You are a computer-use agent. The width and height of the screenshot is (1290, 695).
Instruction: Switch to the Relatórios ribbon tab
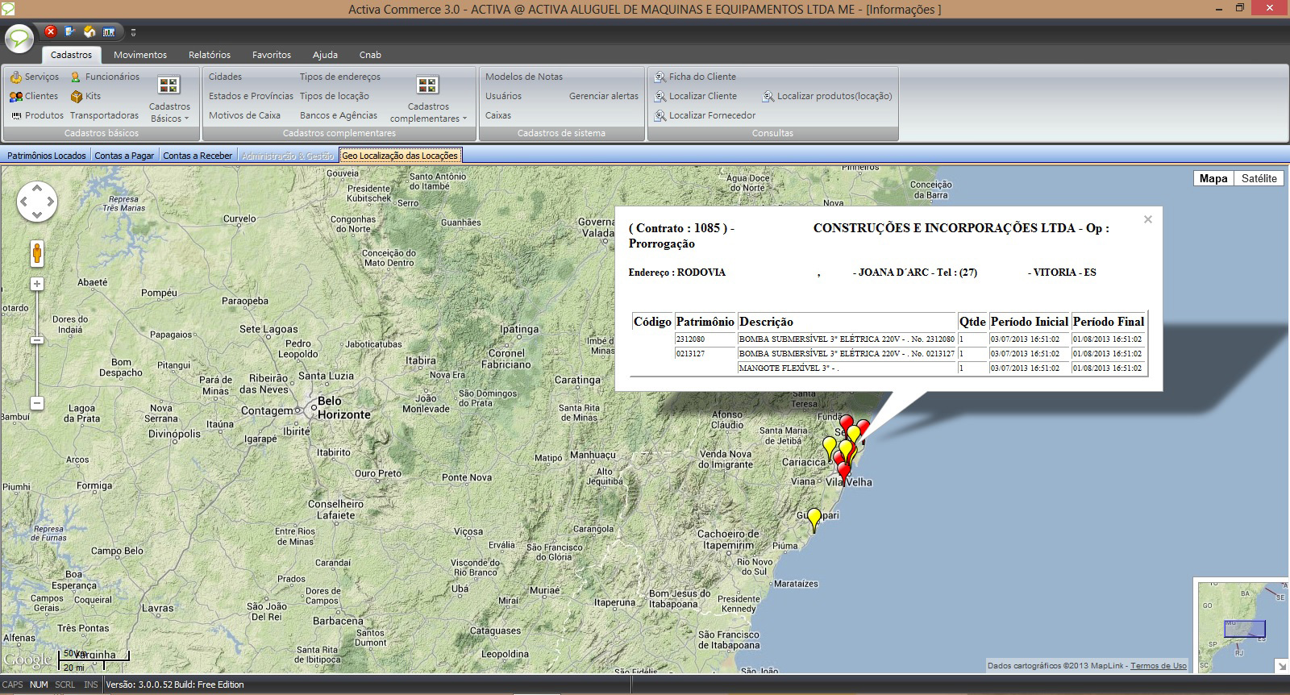[210, 55]
